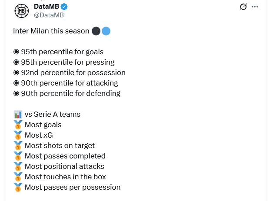Open the @DataMB_ handle link

50,15
